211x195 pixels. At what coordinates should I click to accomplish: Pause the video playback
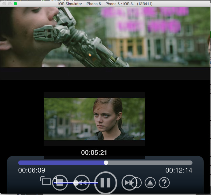point(105,183)
